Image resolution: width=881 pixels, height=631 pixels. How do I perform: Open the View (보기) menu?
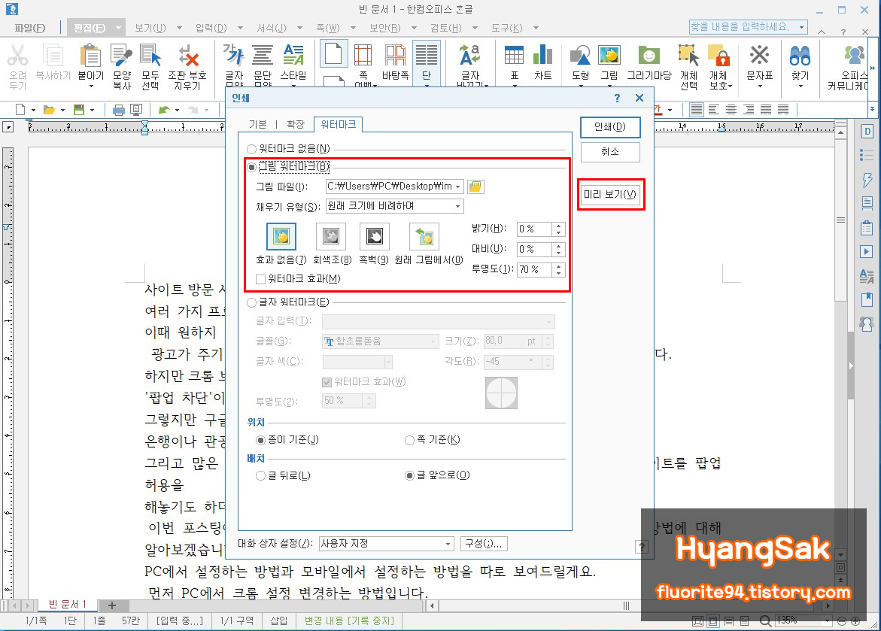150,28
